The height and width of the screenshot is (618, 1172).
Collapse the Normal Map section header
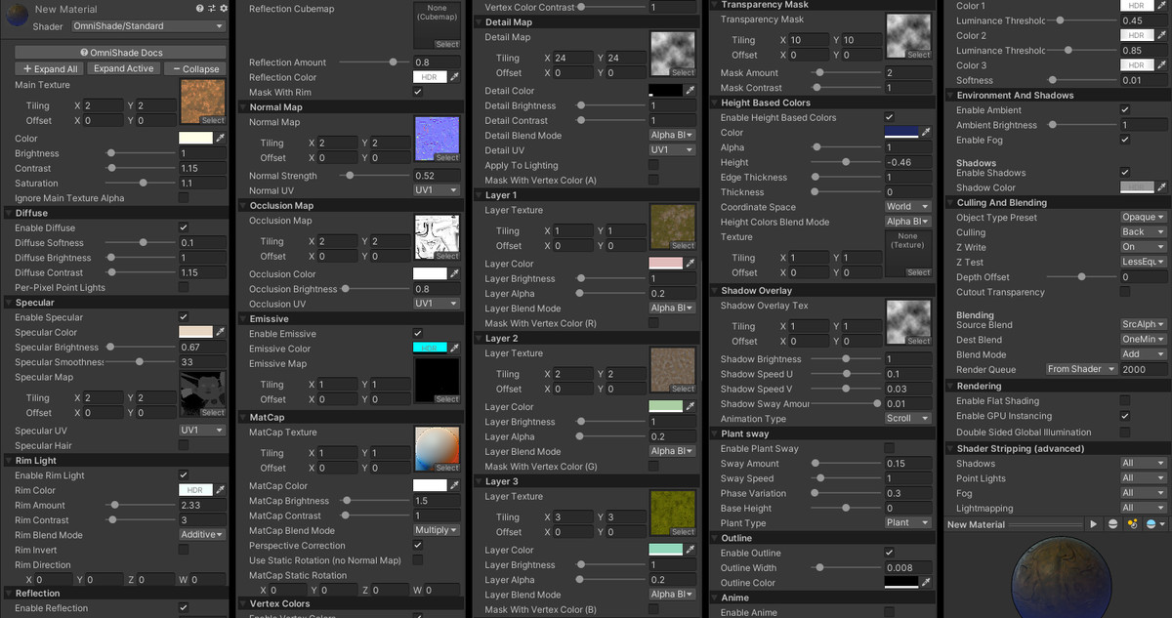pos(350,106)
